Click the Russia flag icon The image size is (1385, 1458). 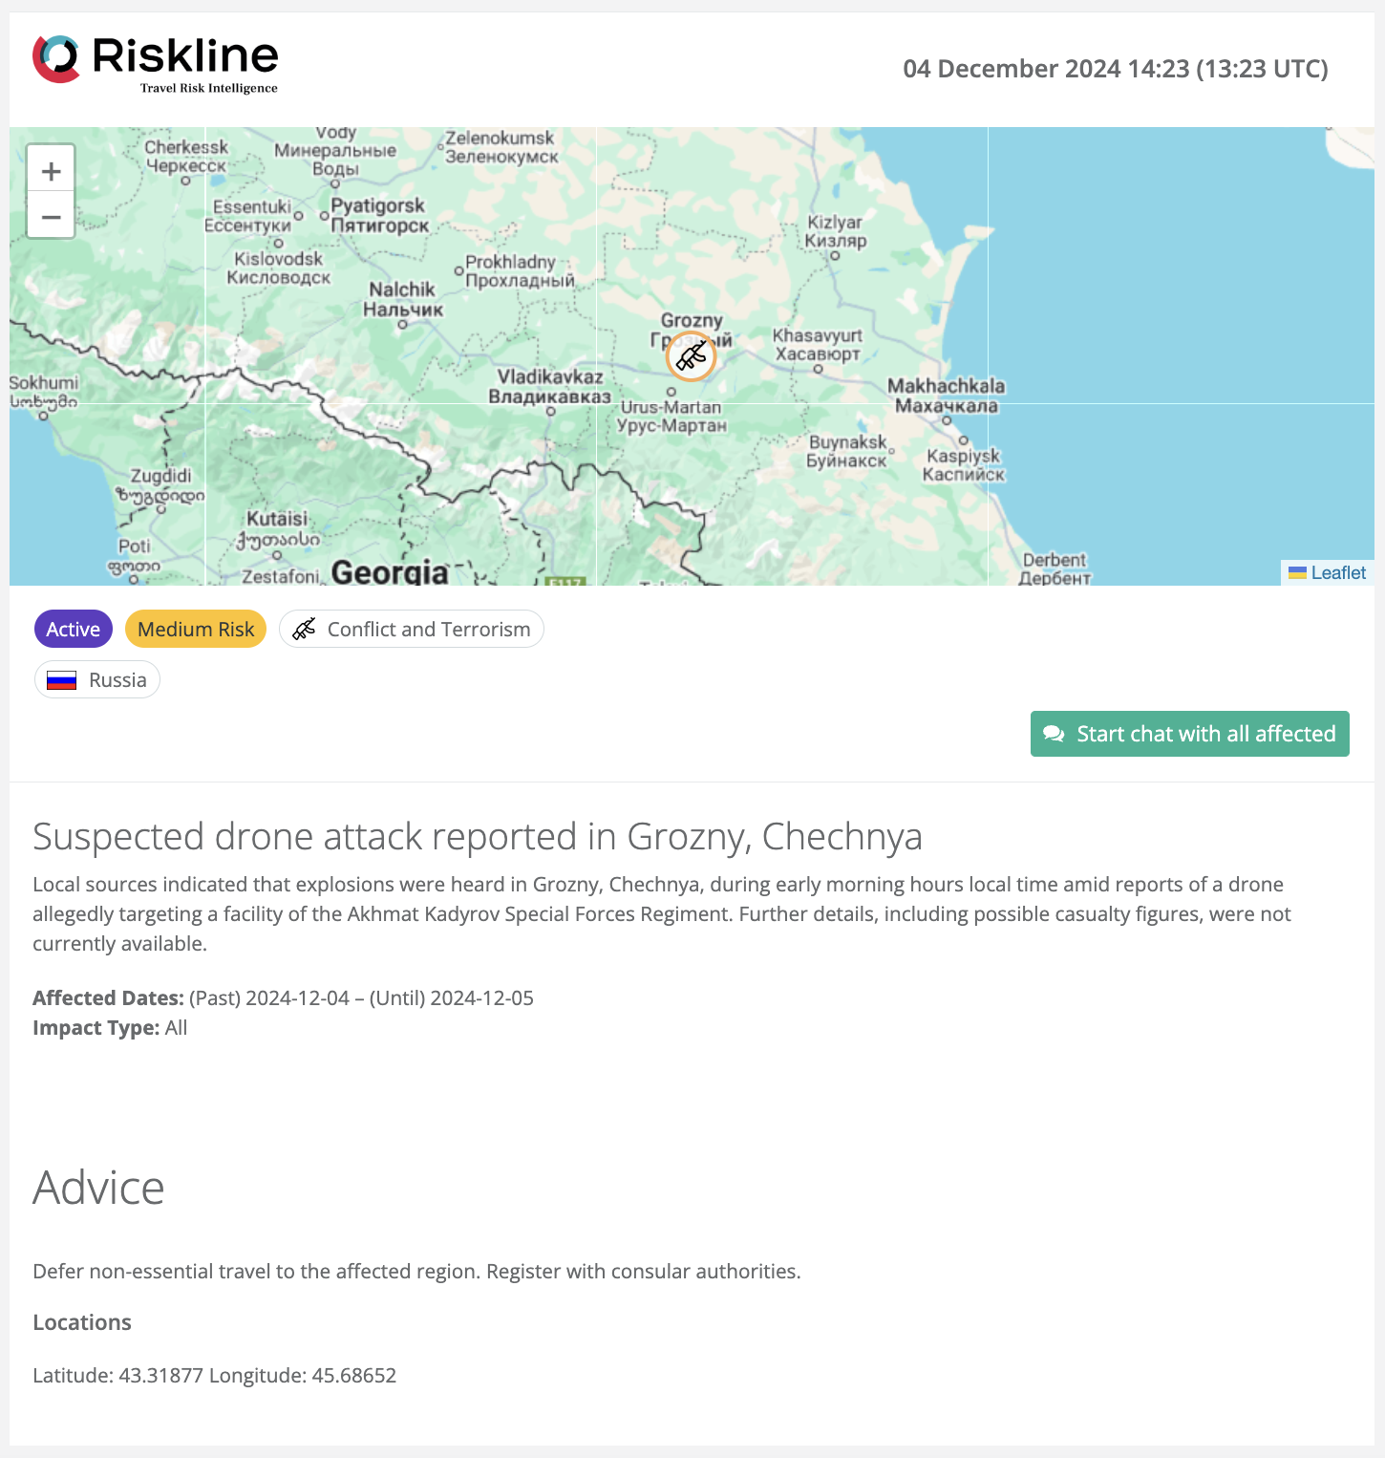[63, 679]
